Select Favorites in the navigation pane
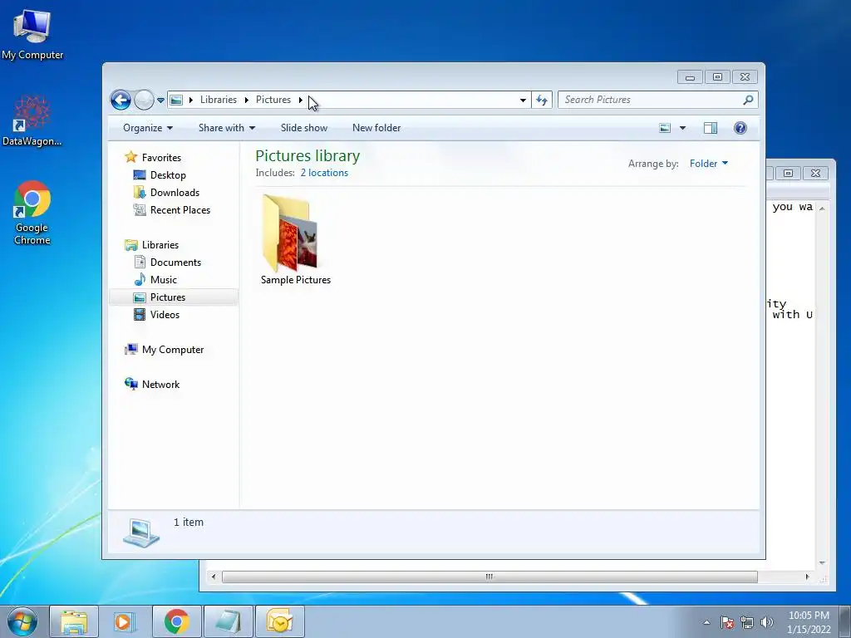 161,158
